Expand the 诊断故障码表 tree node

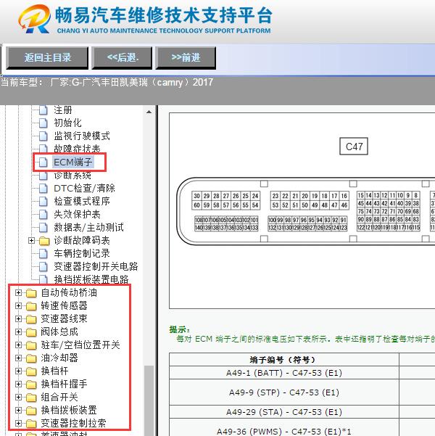(31, 240)
